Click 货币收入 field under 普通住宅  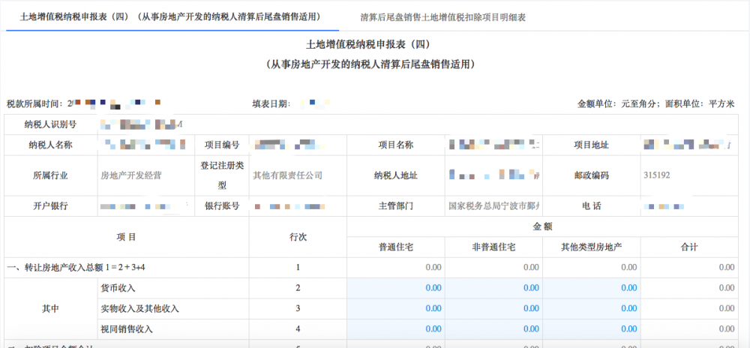point(395,288)
